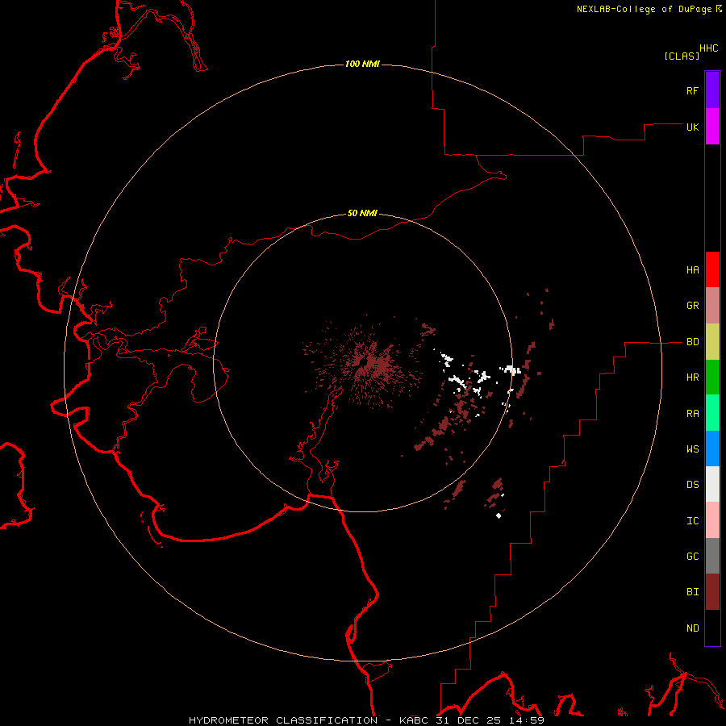Click the RF purple legend swatch
Screen dimensions: 726x726
pos(712,90)
